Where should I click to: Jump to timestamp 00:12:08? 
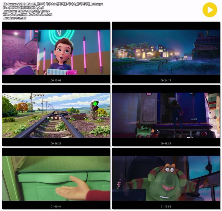click(x=56, y=81)
